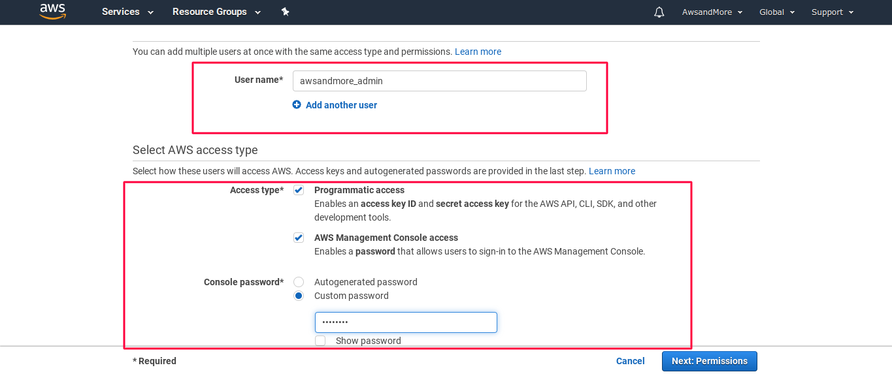Click the pin shortcut icon in header
This screenshot has height=374, width=892.
coord(285,12)
